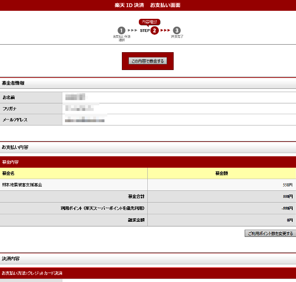Viewport: 296px width, 282px height.
Task: Click the -558円 points value
Action: pos(287,208)
